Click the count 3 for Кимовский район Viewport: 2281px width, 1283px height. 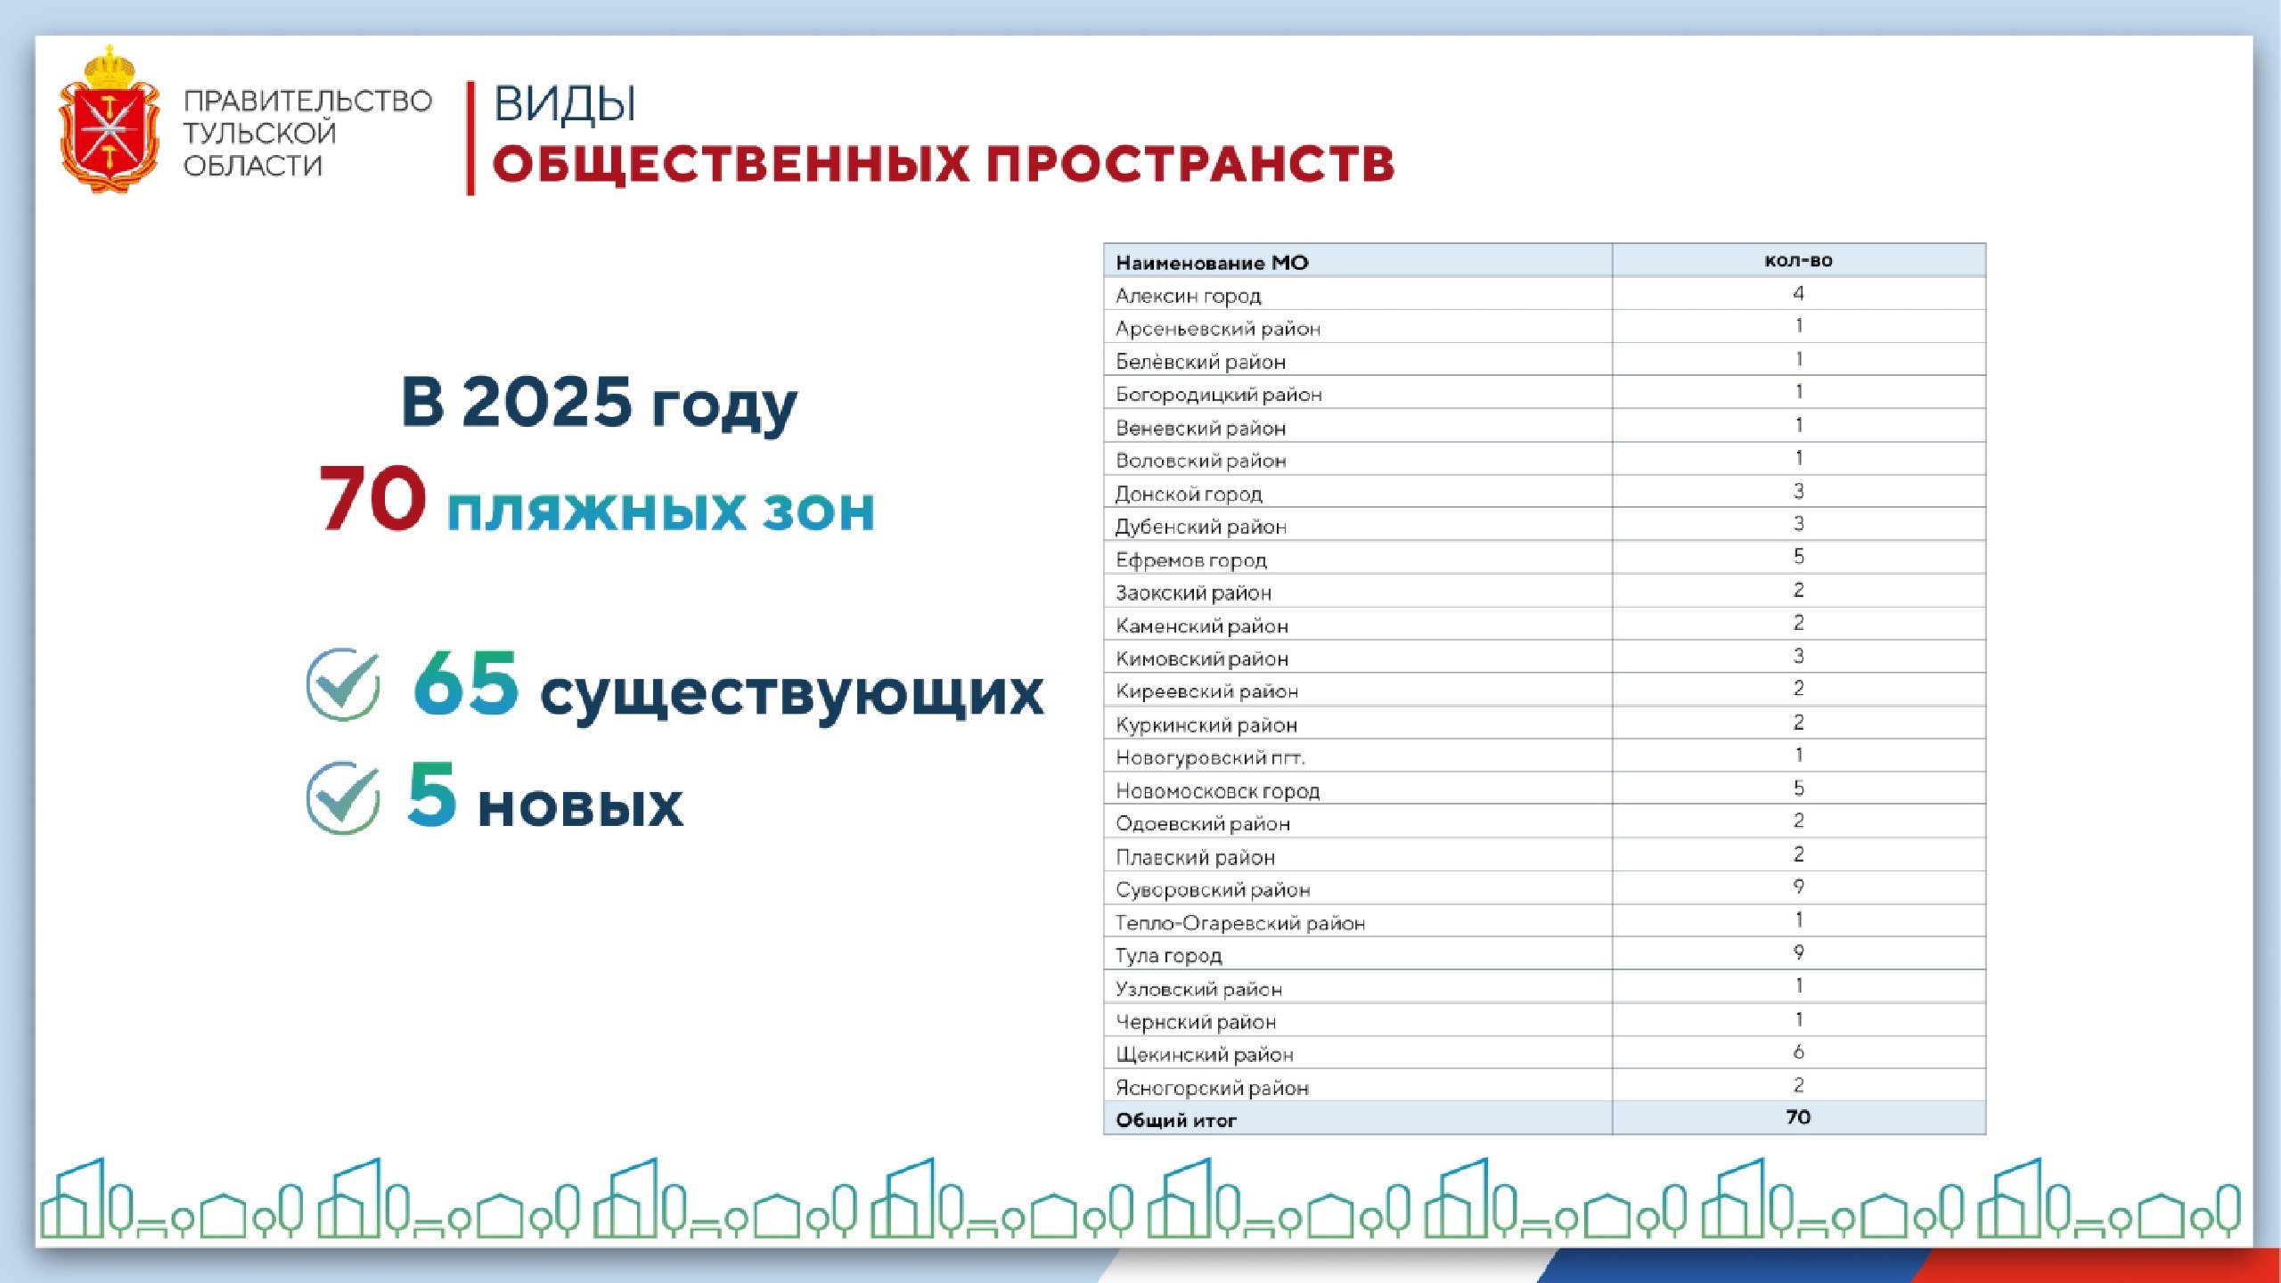click(x=1799, y=656)
